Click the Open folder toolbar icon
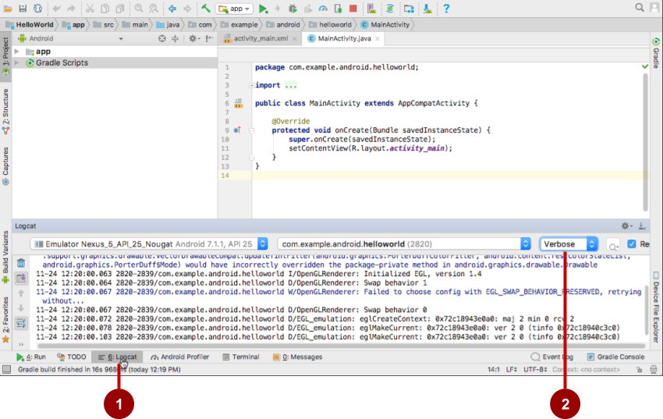The height and width of the screenshot is (419, 663). click(x=8, y=9)
